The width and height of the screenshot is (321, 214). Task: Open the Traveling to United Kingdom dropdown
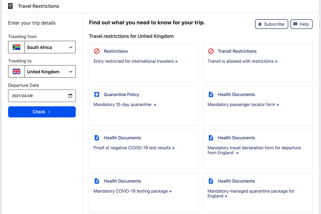(x=42, y=71)
